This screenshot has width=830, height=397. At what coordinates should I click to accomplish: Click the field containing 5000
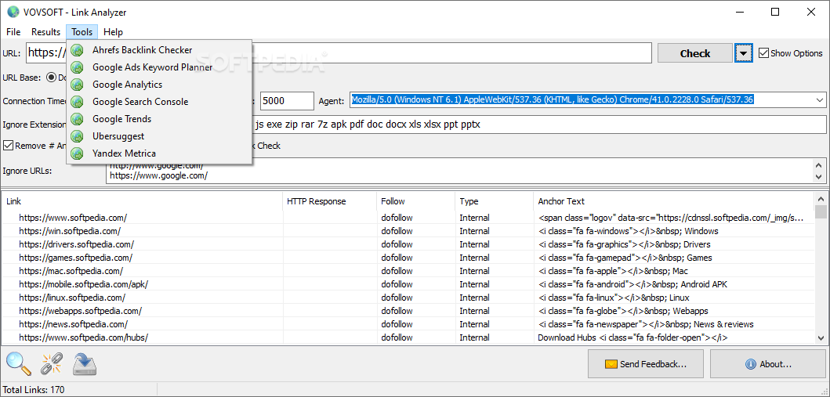click(287, 100)
